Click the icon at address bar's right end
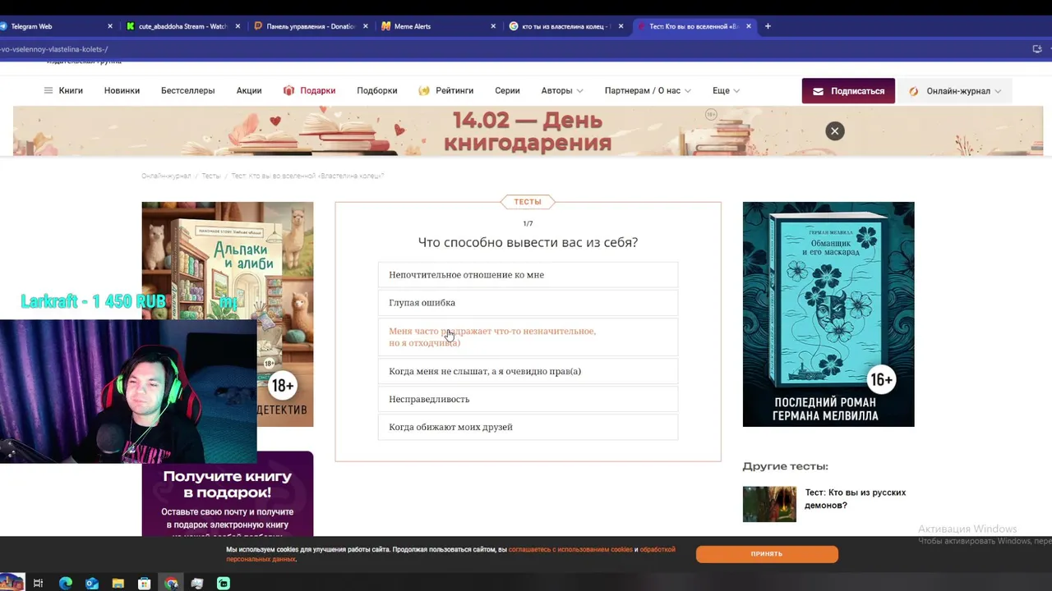 pyautogui.click(x=1037, y=49)
